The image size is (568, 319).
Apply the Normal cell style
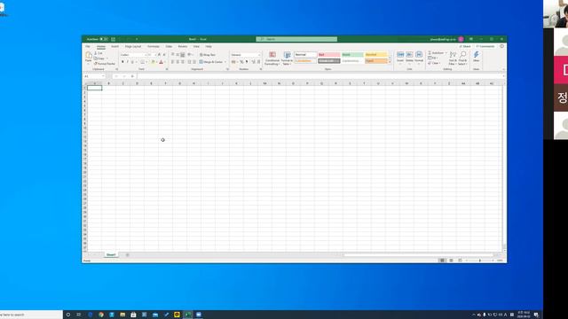click(x=305, y=55)
